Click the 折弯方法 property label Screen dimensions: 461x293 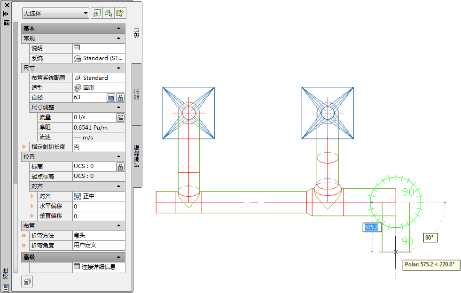pyautogui.click(x=43, y=235)
